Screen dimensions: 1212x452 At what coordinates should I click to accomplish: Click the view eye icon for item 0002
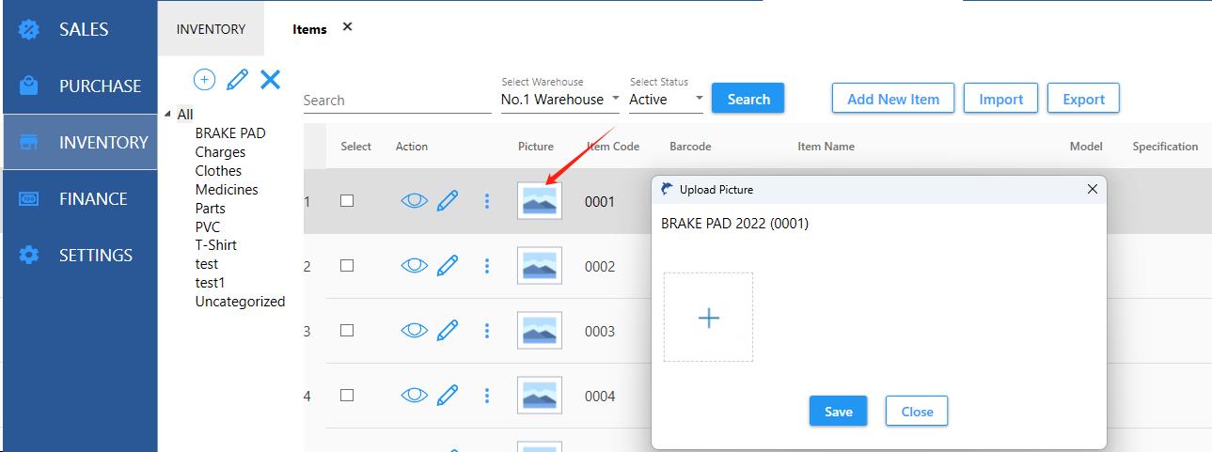pyautogui.click(x=414, y=266)
